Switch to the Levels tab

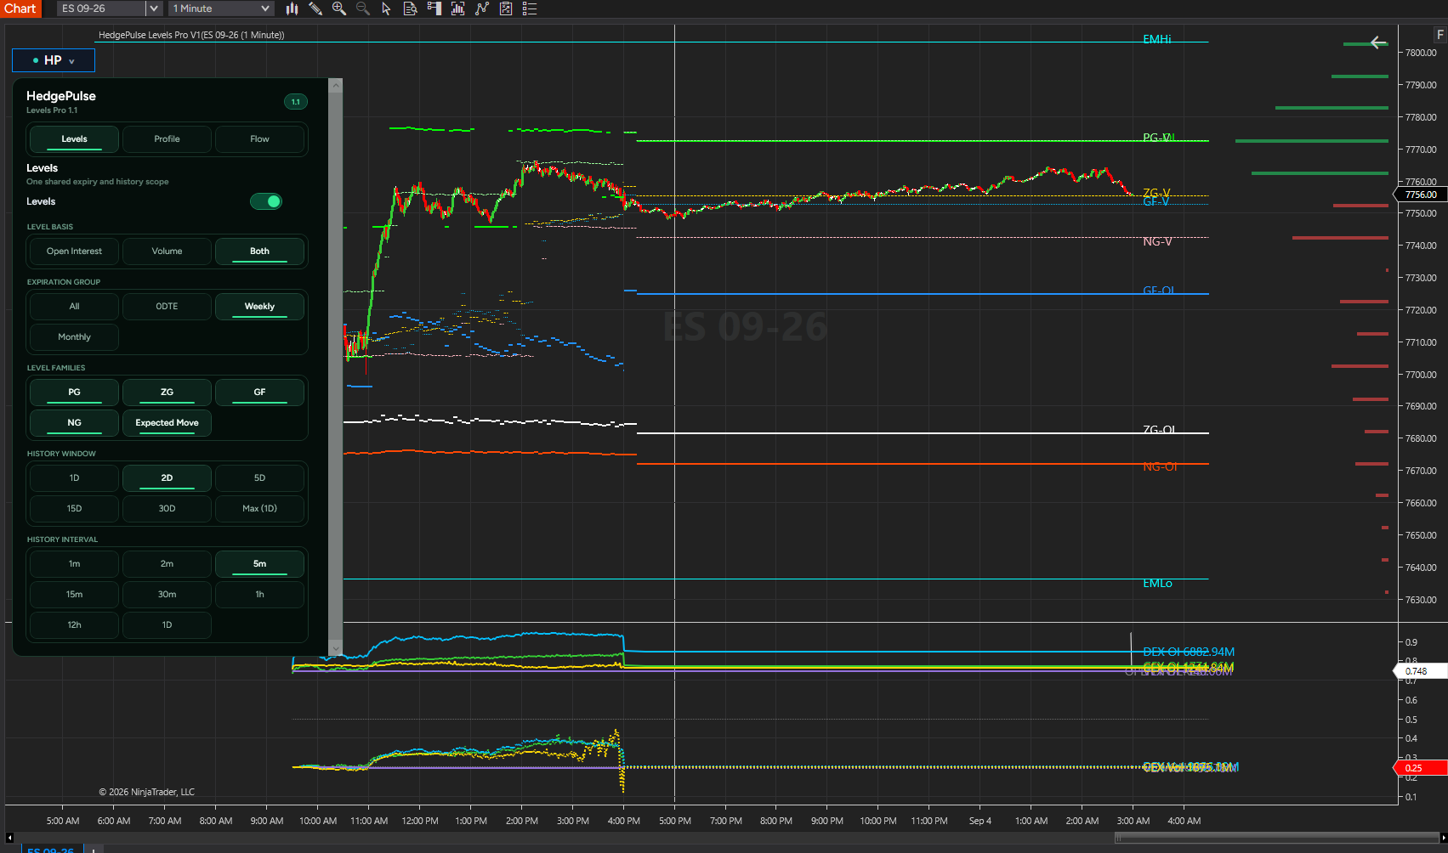[x=74, y=139]
